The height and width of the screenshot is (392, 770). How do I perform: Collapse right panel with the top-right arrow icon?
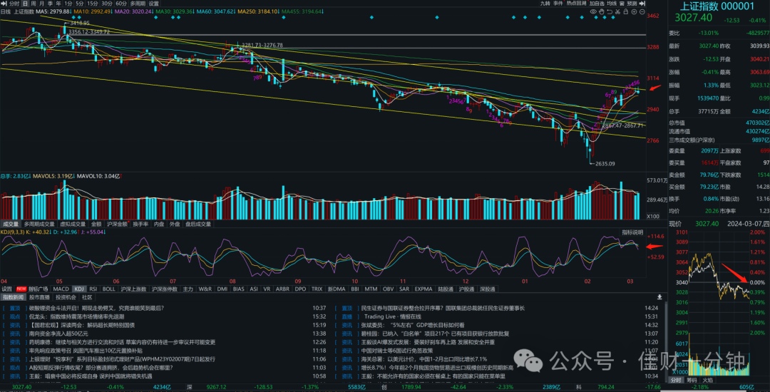[642, 4]
